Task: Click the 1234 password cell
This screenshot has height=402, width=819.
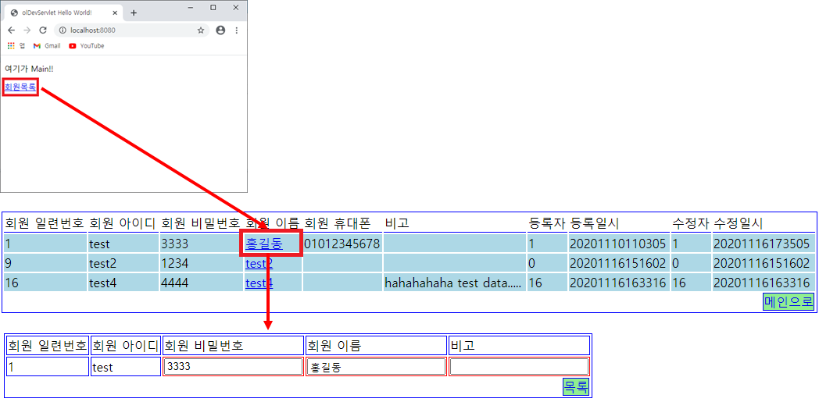Action: (201, 263)
